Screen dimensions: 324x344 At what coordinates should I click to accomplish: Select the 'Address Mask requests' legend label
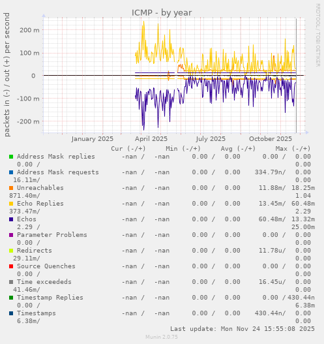(58, 172)
